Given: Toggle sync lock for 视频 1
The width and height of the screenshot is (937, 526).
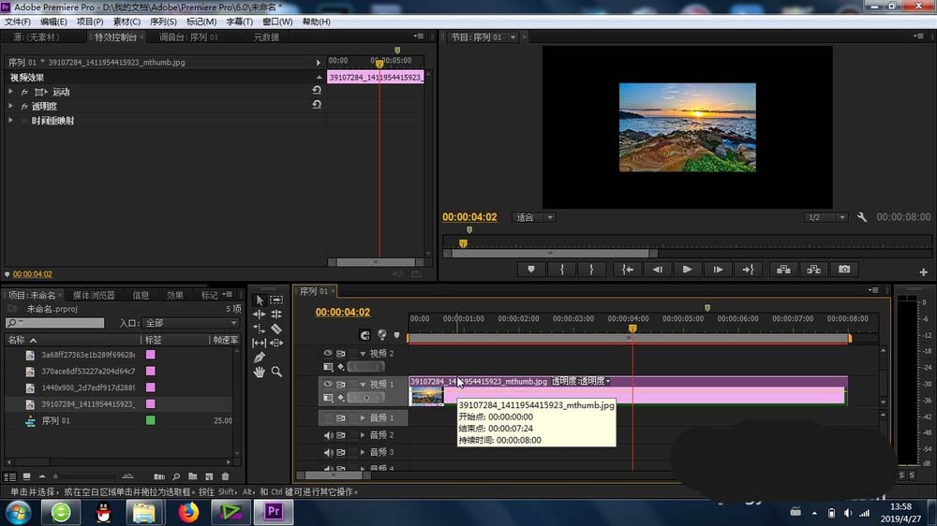Looking at the screenshot, I should [341, 384].
